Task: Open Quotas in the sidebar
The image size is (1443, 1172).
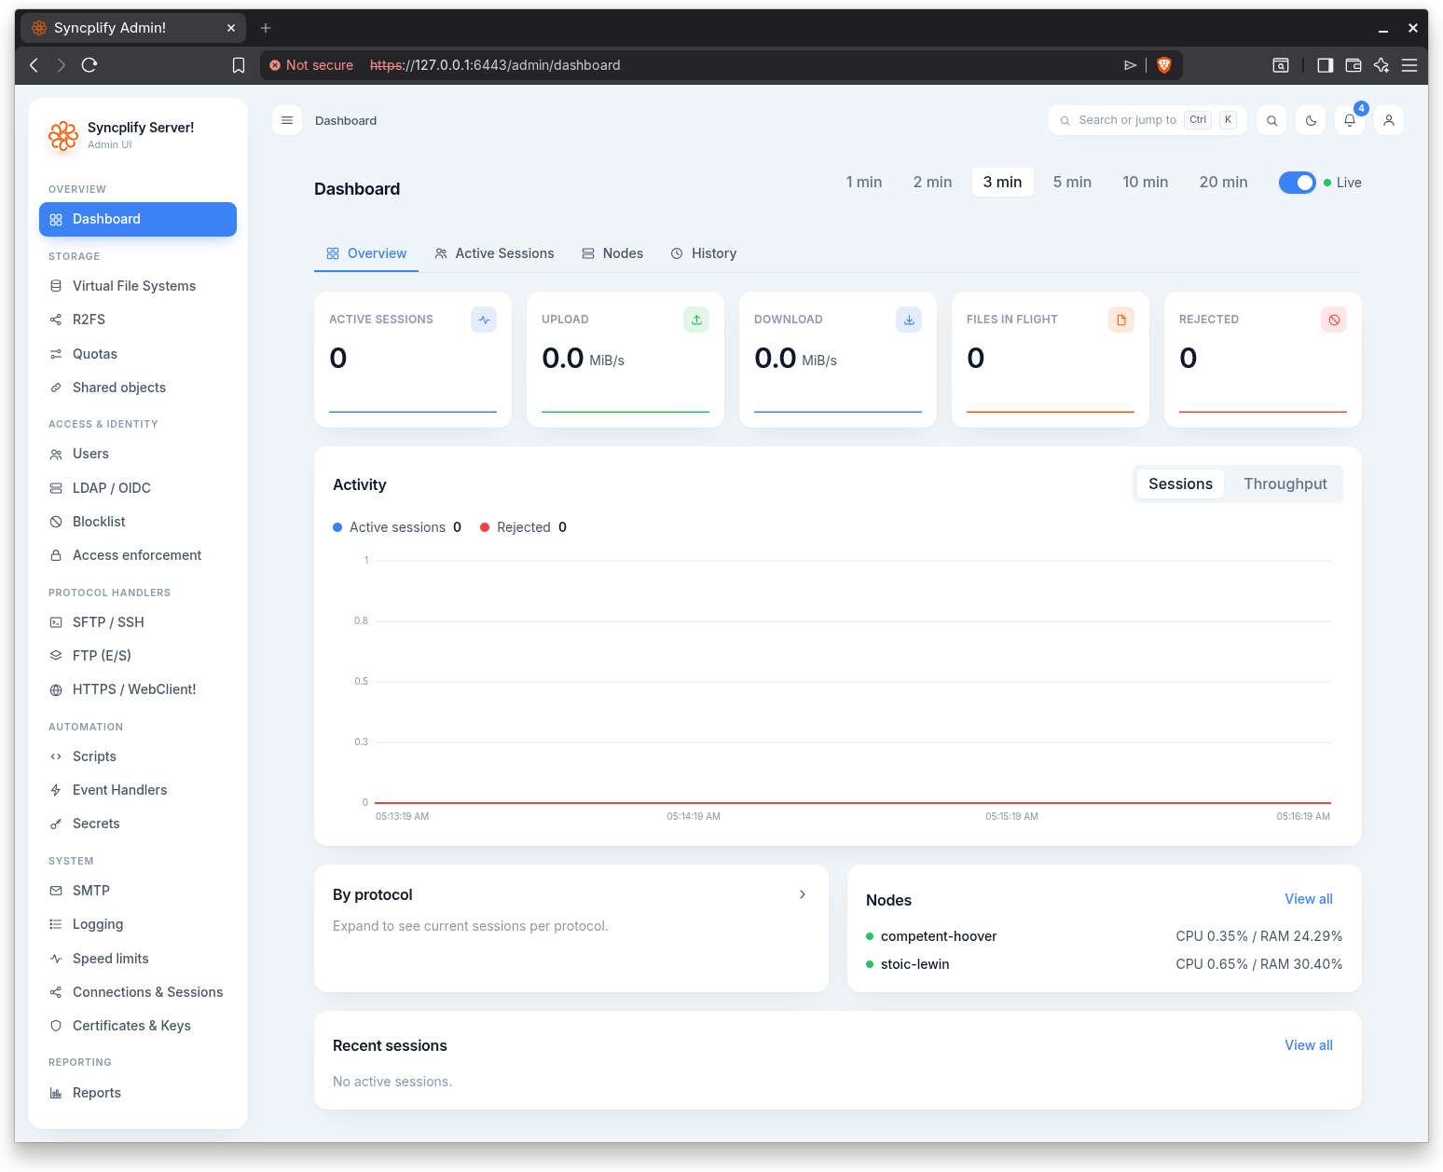Action: pyautogui.click(x=138, y=354)
